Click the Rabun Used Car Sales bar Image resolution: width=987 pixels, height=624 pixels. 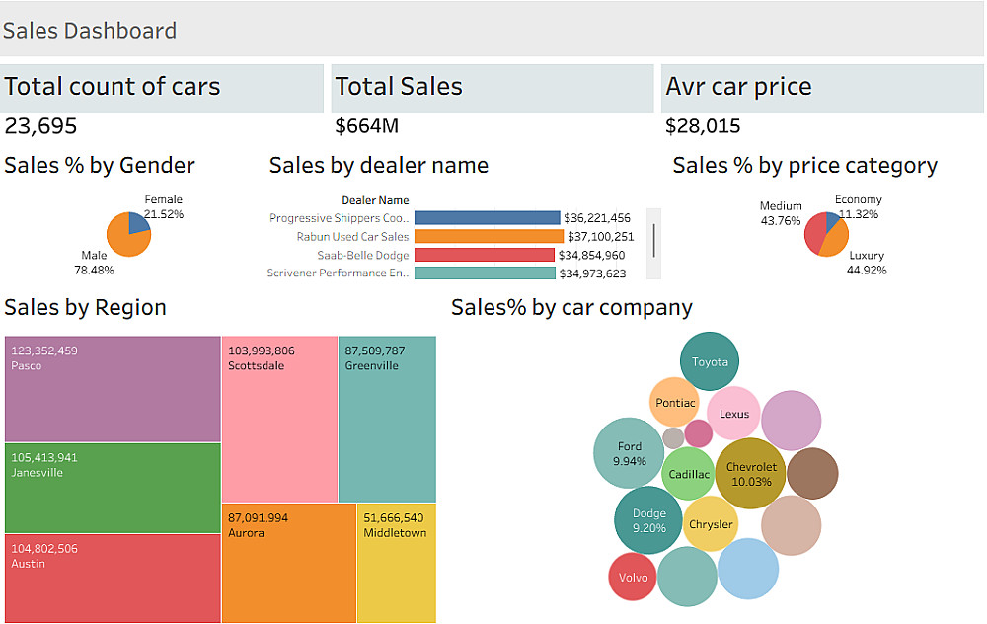[x=489, y=237]
